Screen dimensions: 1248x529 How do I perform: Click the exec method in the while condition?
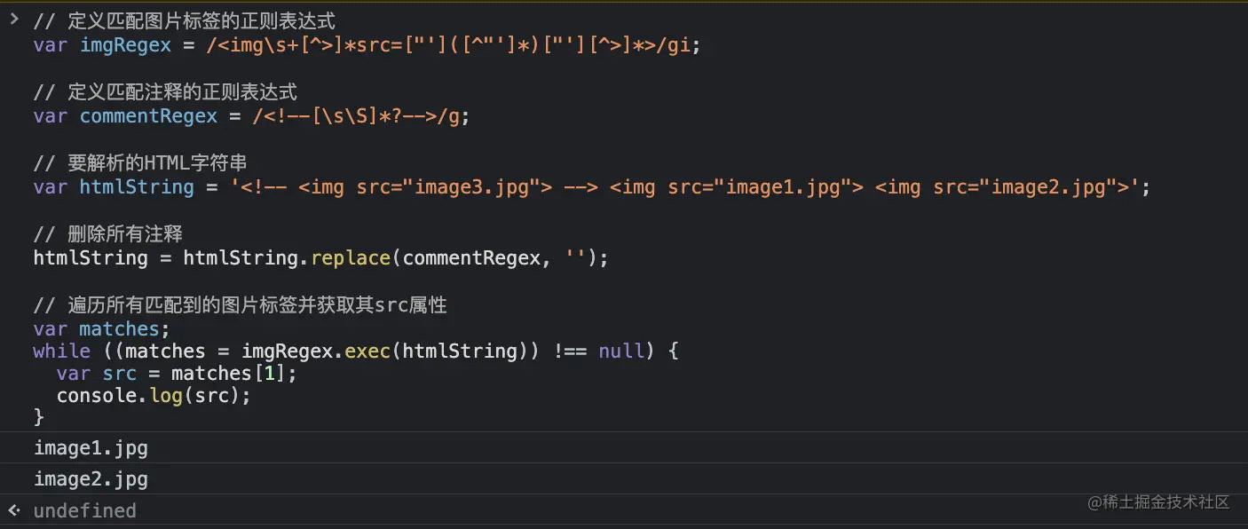coord(367,351)
